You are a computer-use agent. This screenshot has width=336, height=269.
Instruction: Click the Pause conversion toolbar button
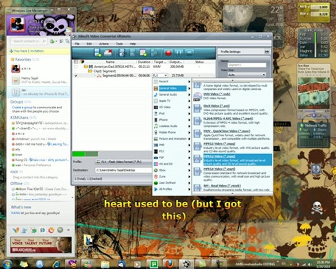(179, 53)
